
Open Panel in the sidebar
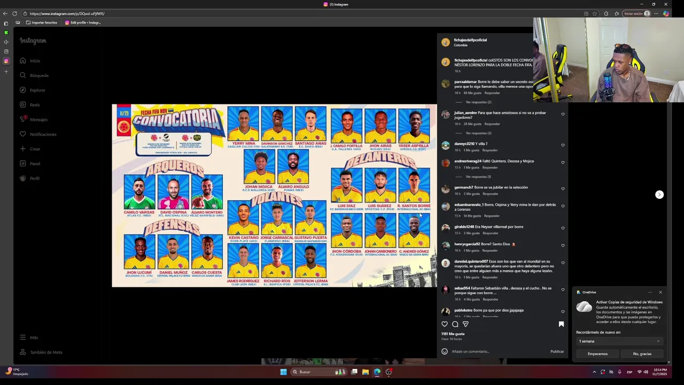point(29,164)
